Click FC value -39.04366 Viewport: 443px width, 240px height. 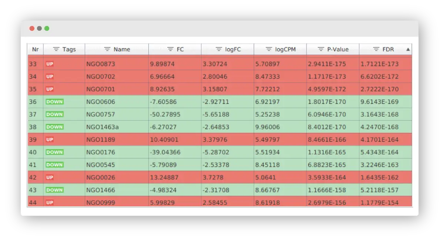click(165, 152)
